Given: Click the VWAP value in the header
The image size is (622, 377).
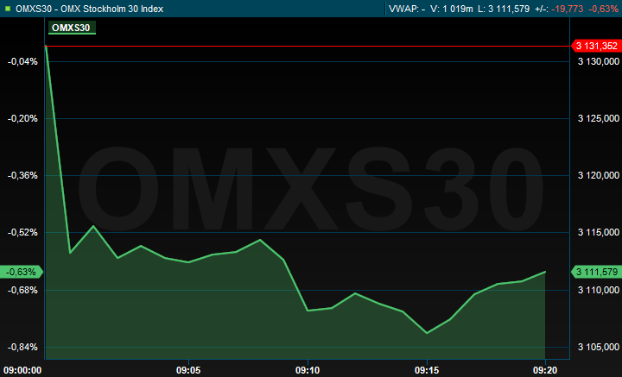Looking at the screenshot, I should point(405,9).
